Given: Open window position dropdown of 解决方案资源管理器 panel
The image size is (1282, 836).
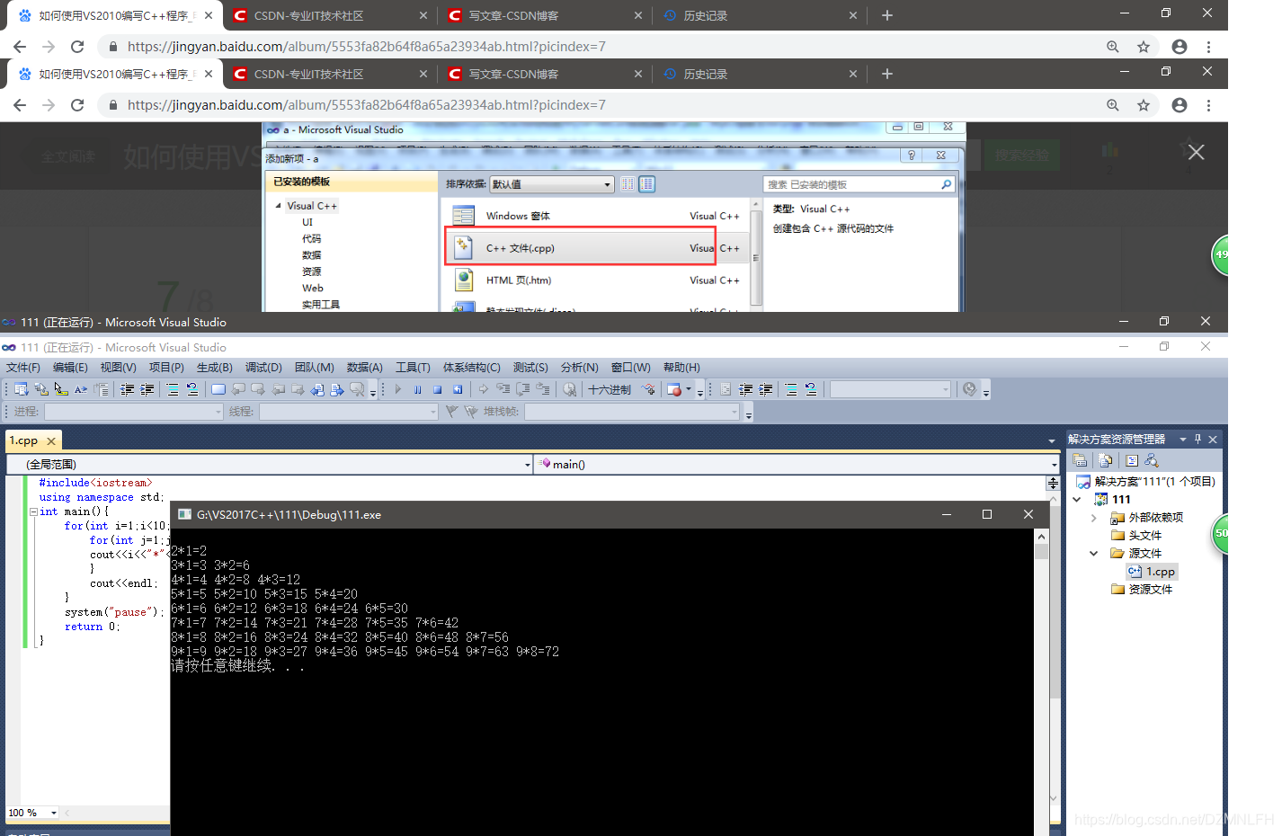Looking at the screenshot, I should tap(1183, 439).
